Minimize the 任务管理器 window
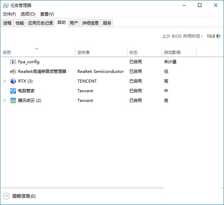The width and height of the screenshot is (224, 205). pos(184,6)
